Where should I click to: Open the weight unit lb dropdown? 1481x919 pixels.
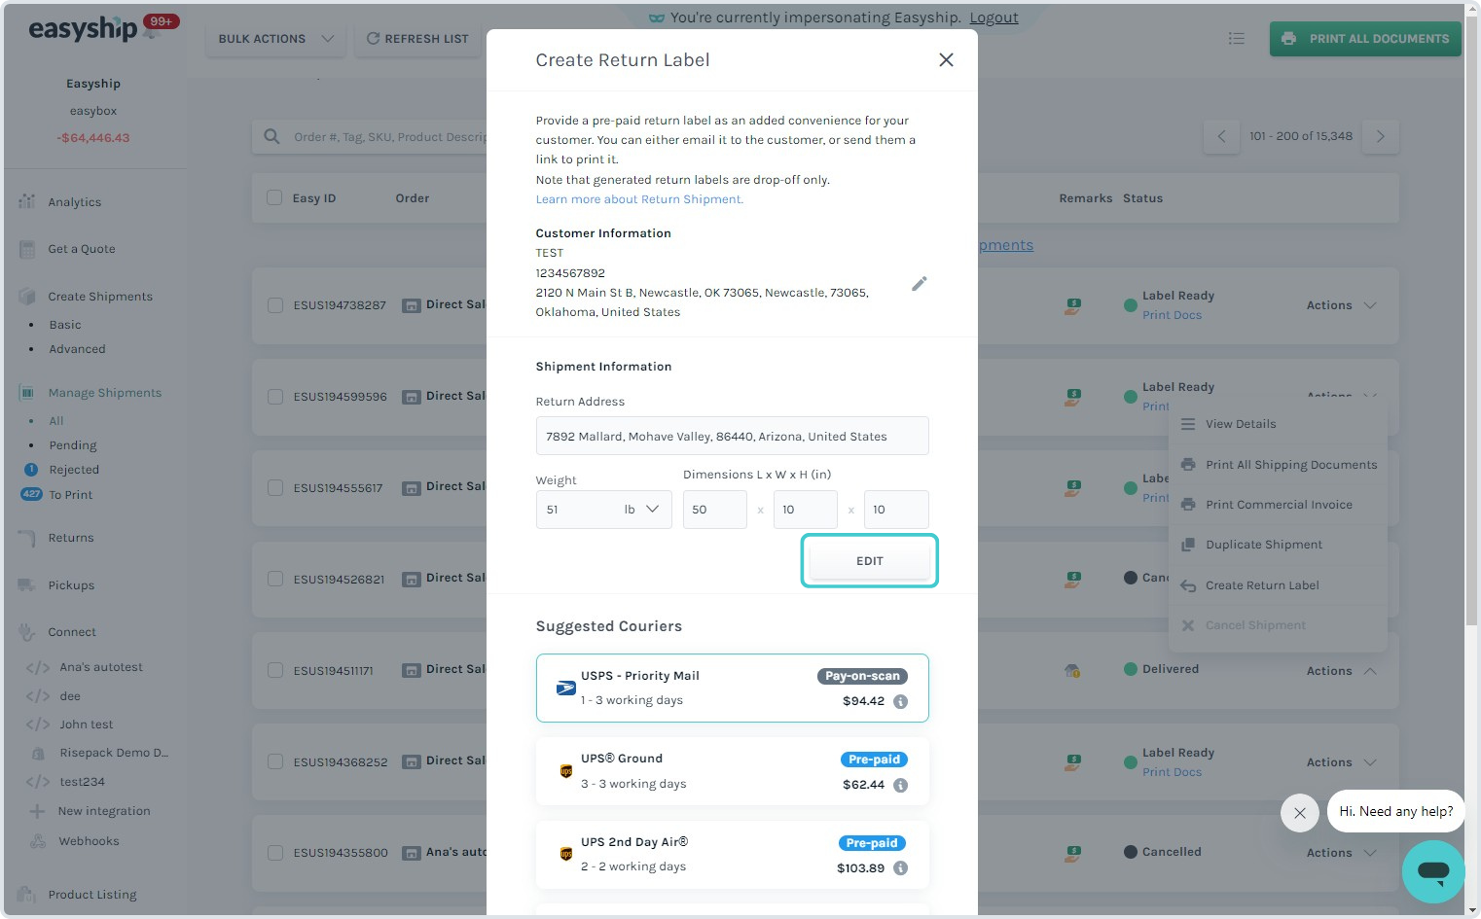point(642,510)
